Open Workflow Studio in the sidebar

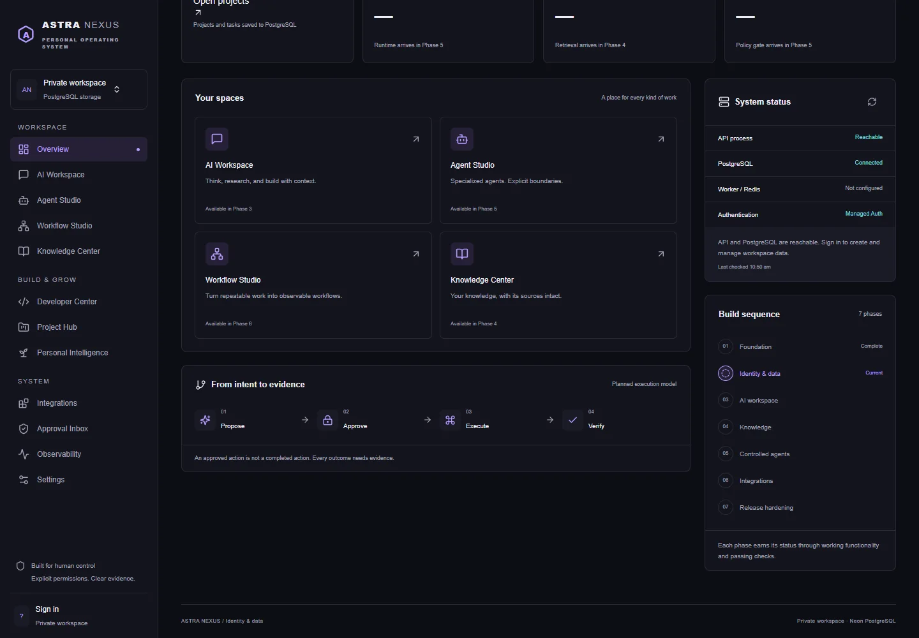click(78, 226)
